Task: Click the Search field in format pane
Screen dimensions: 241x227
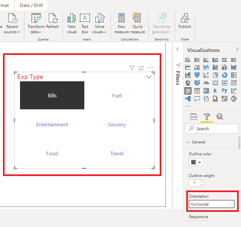Action: point(211,129)
